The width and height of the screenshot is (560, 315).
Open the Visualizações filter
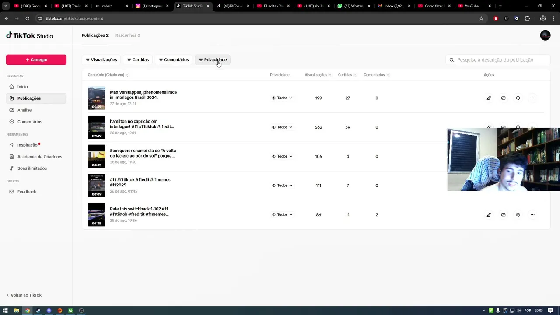[x=101, y=60]
